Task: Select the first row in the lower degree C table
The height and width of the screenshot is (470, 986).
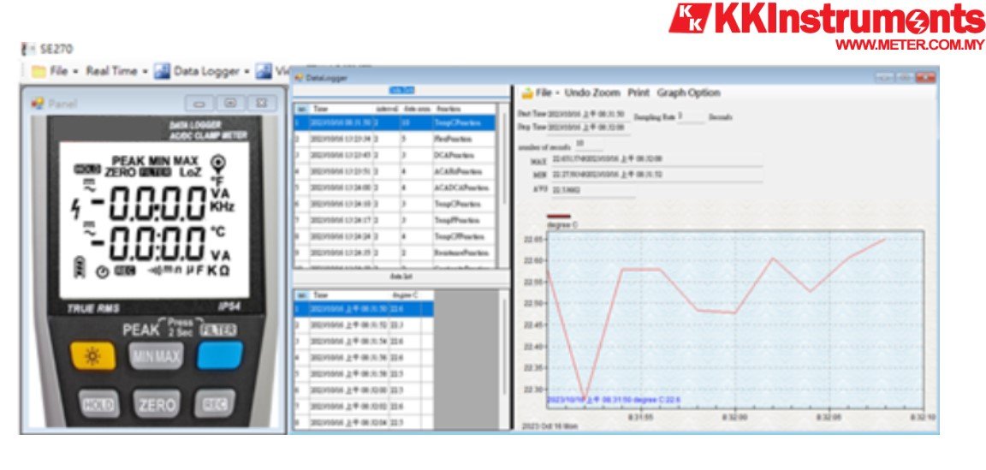Action: coord(364,309)
